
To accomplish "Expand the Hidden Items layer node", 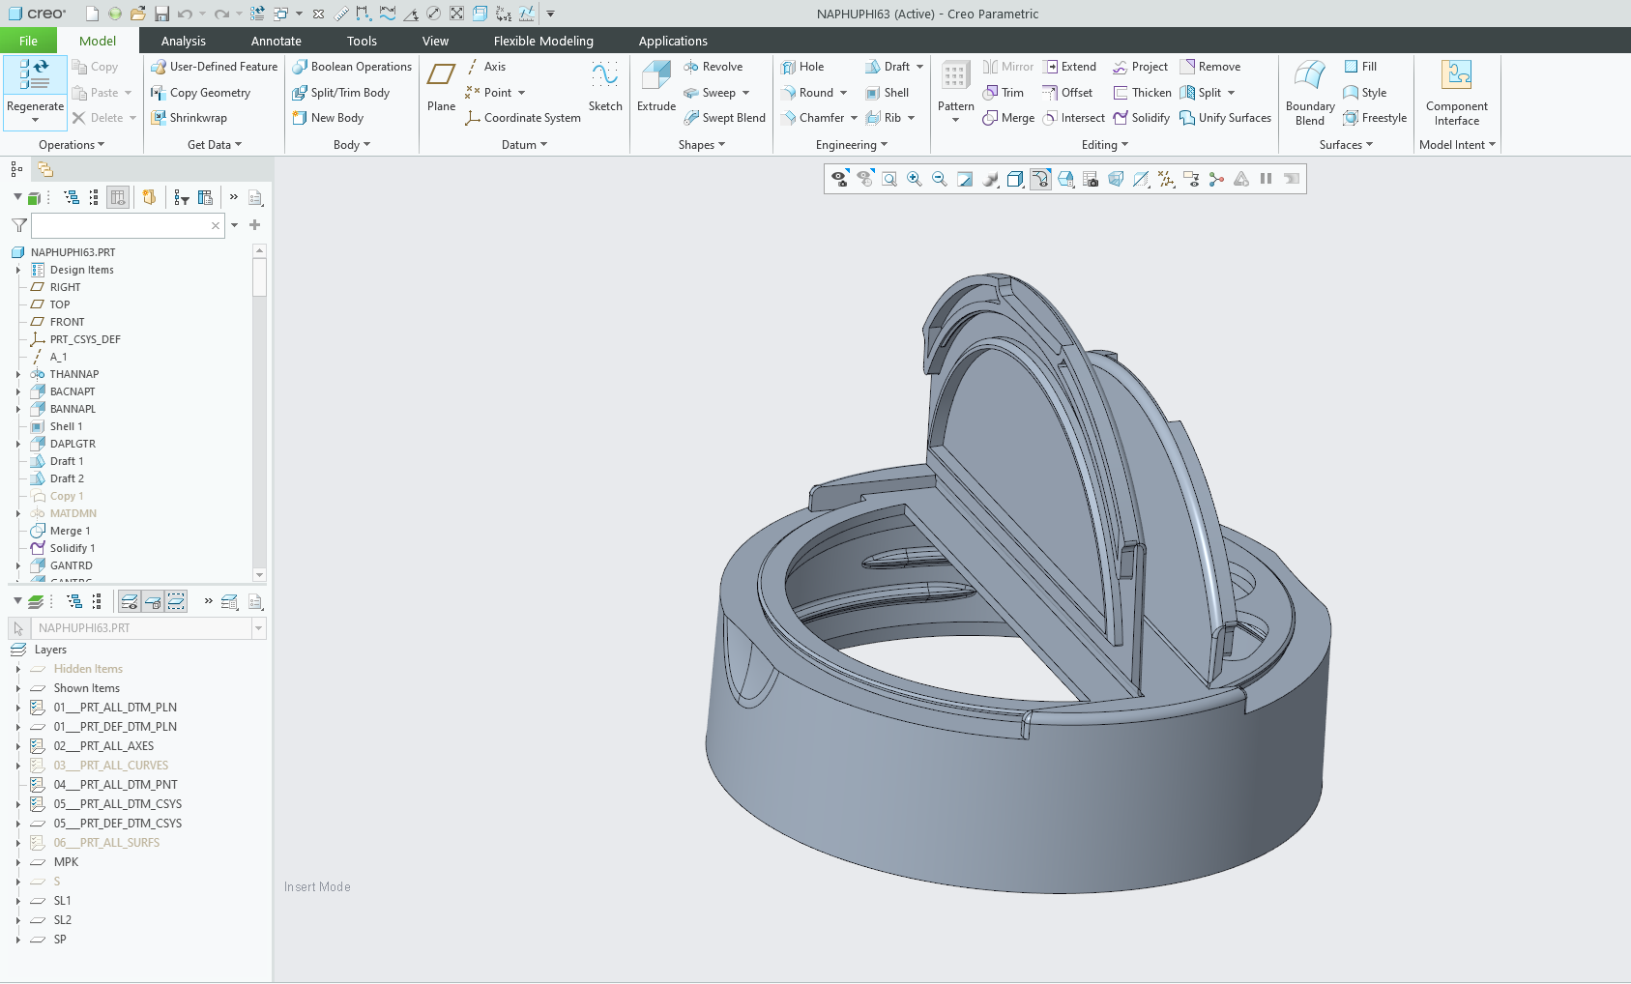I will [x=18, y=669].
